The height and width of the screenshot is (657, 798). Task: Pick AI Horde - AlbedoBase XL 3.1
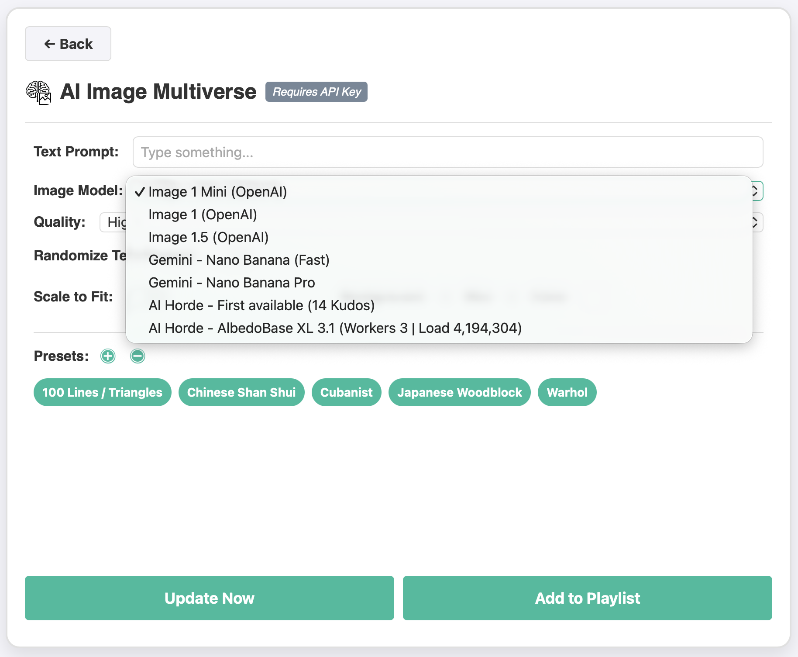[439, 328]
